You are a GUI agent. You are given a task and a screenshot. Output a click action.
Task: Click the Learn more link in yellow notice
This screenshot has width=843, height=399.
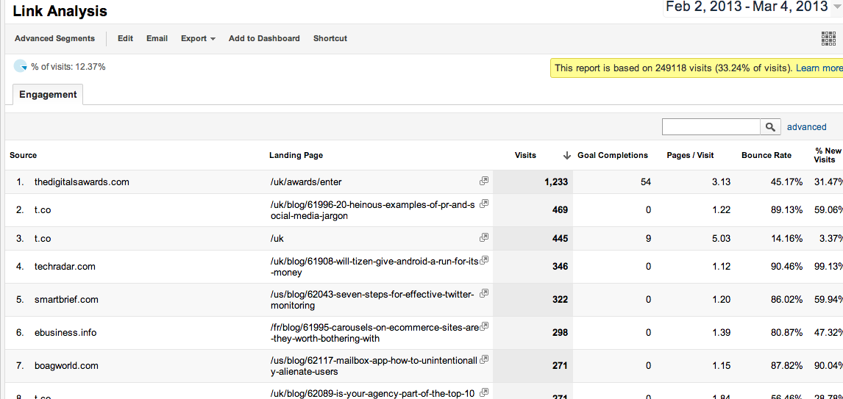point(819,68)
